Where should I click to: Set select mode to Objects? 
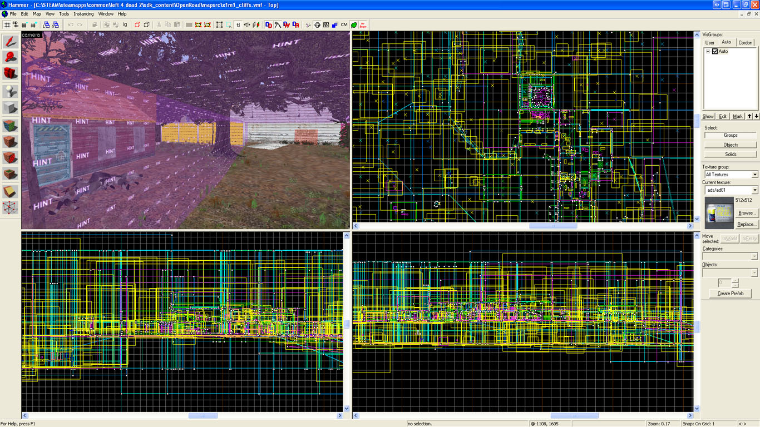[x=731, y=145]
